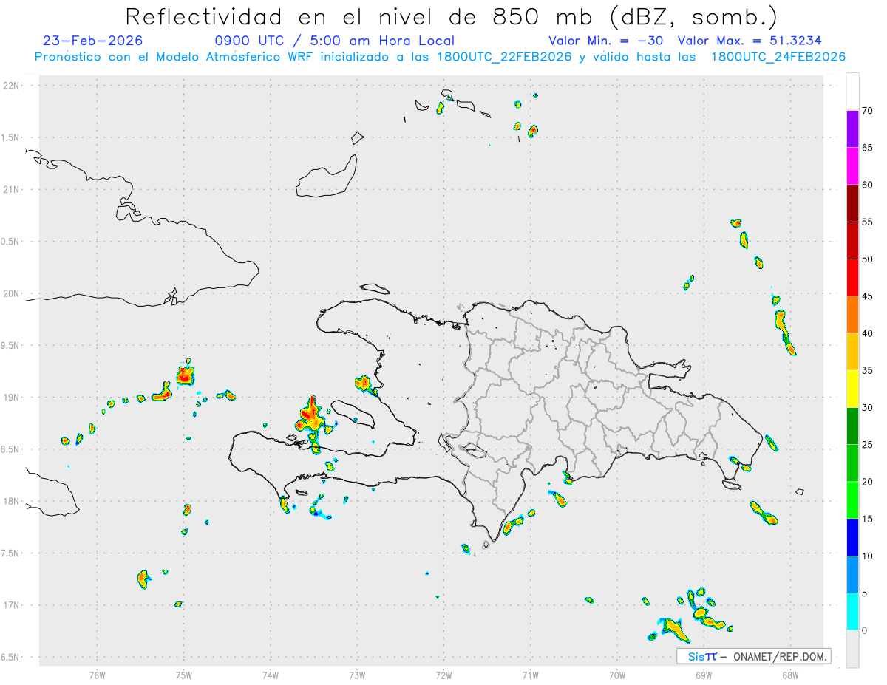Click the colorbar label '50'

click(868, 259)
